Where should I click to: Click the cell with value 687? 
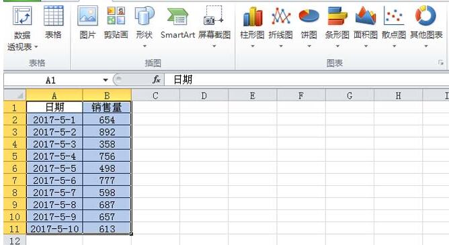click(107, 205)
